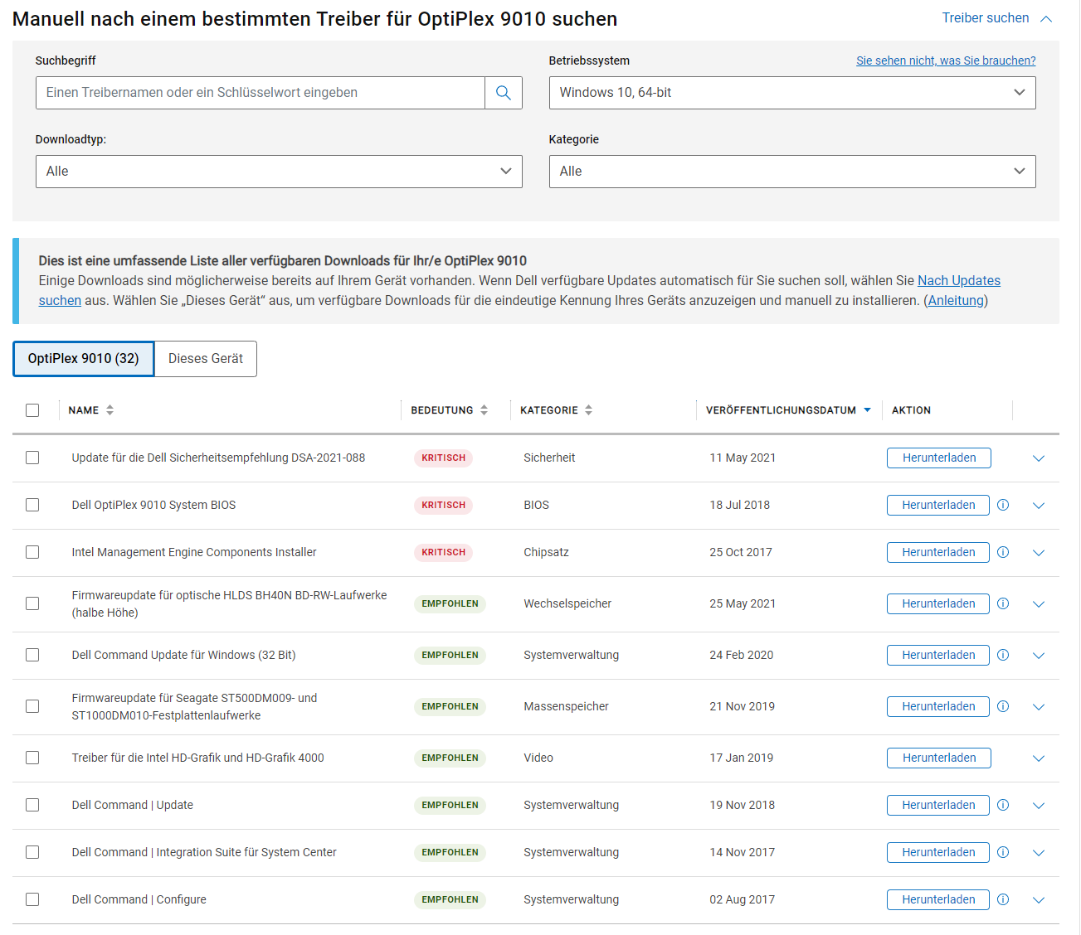The height and width of the screenshot is (935, 1081).
Task: Expand details for Intel HD-Grafik driver
Action: 1039,758
